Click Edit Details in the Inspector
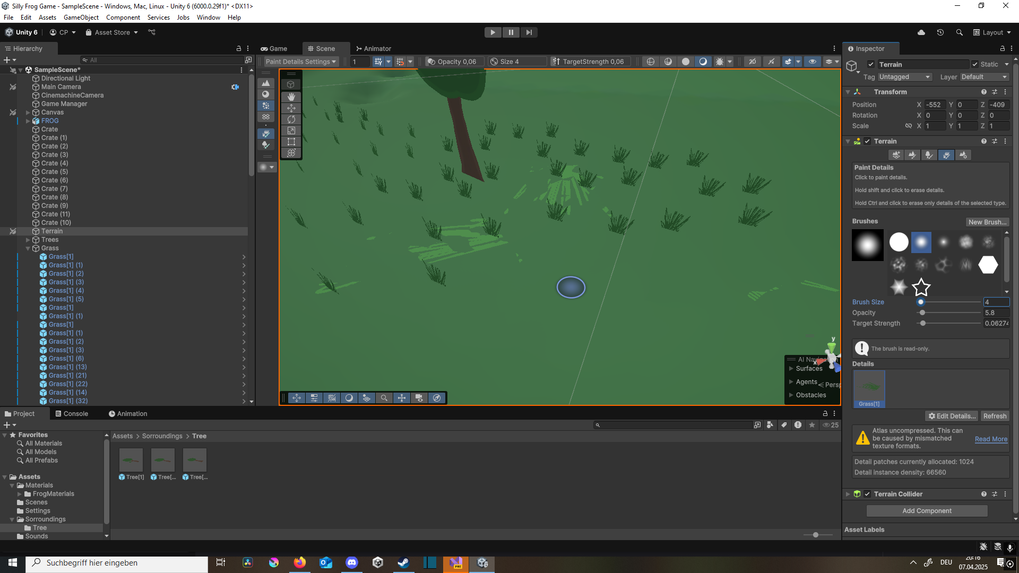This screenshot has height=573, width=1019. [x=951, y=416]
